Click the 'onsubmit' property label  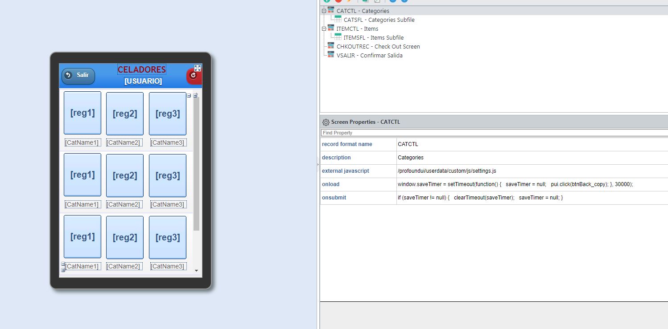pyautogui.click(x=334, y=198)
